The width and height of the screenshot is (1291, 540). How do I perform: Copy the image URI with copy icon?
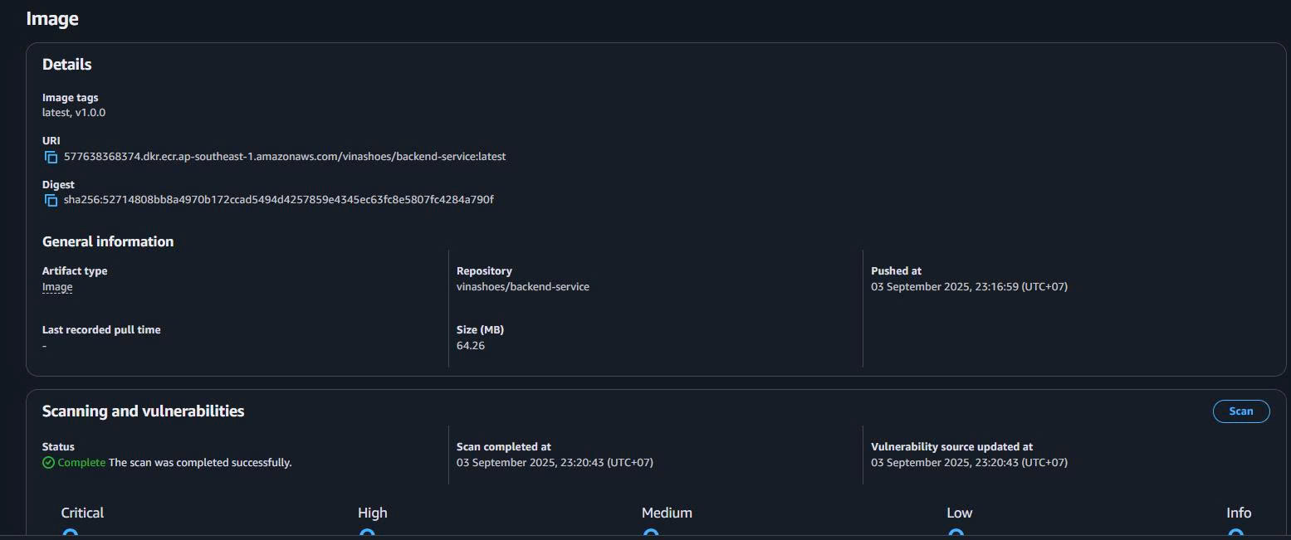(x=51, y=157)
